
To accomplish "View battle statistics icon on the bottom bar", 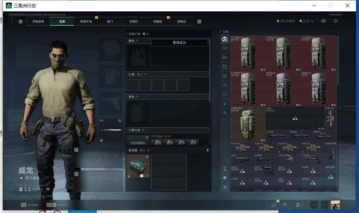I will click(274, 205).
